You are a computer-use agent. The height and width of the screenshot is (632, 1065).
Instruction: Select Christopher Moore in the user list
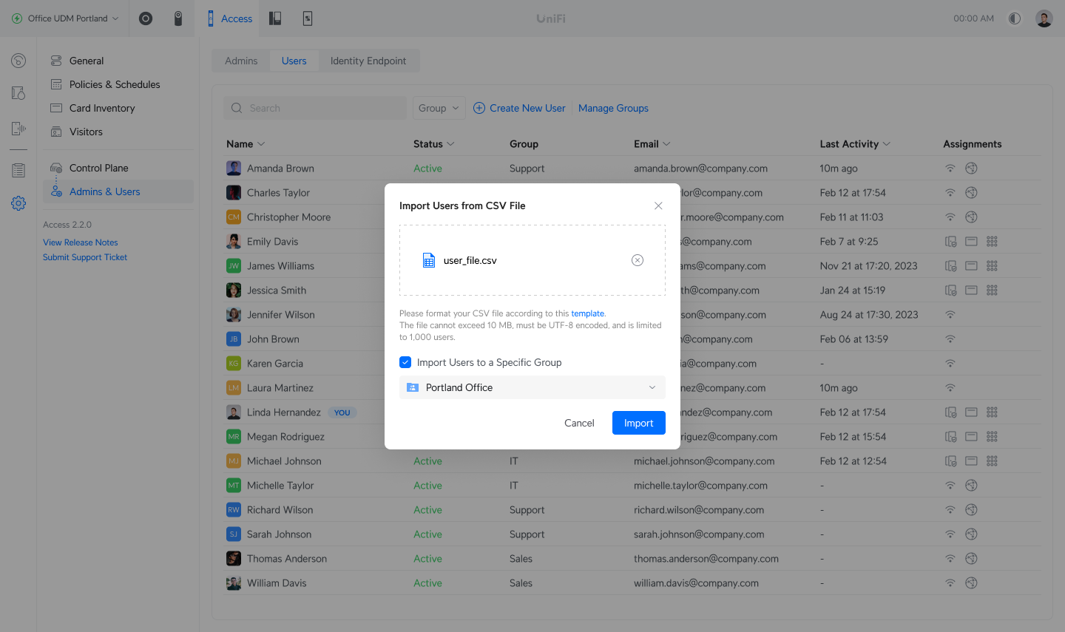(x=288, y=217)
